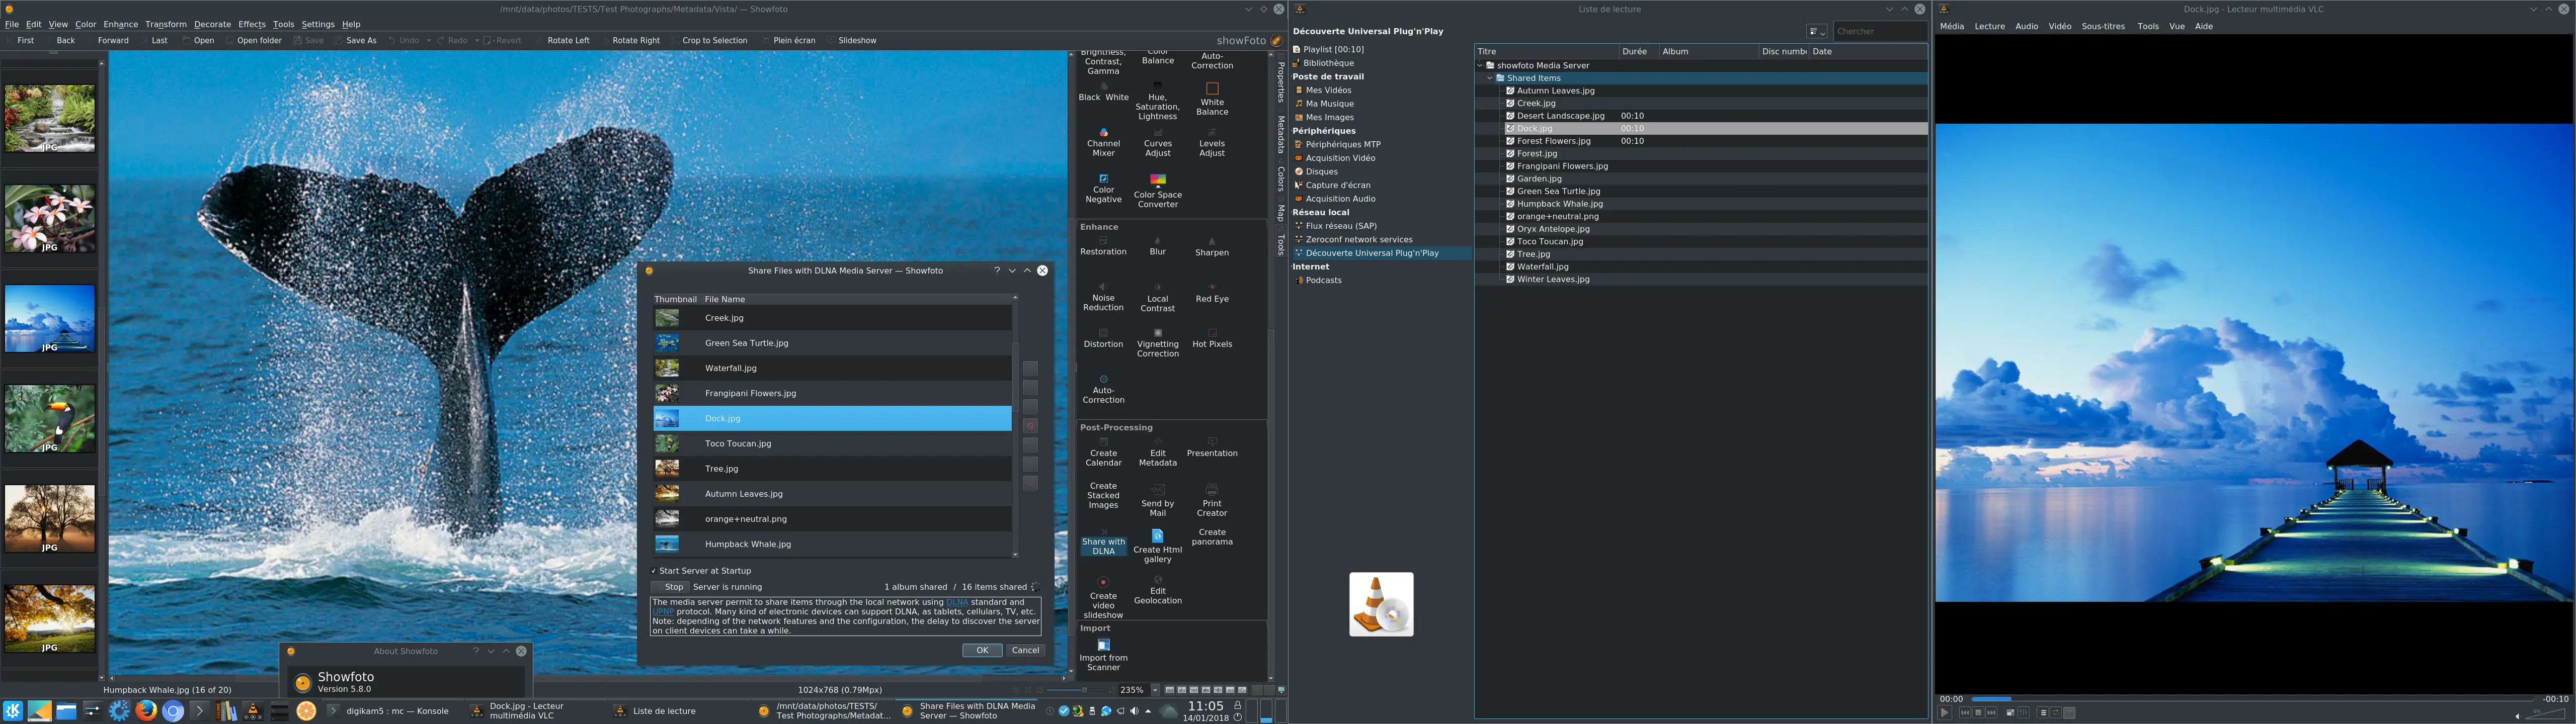Expand hidden system tray icons arrow
The image size is (2576, 724).
coord(1148,711)
